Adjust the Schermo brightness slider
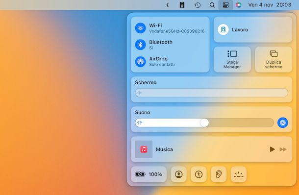 [x=211, y=93]
